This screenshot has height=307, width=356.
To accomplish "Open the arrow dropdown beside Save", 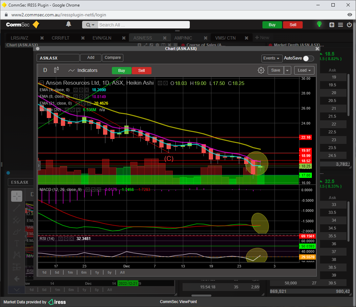I will [287, 70].
